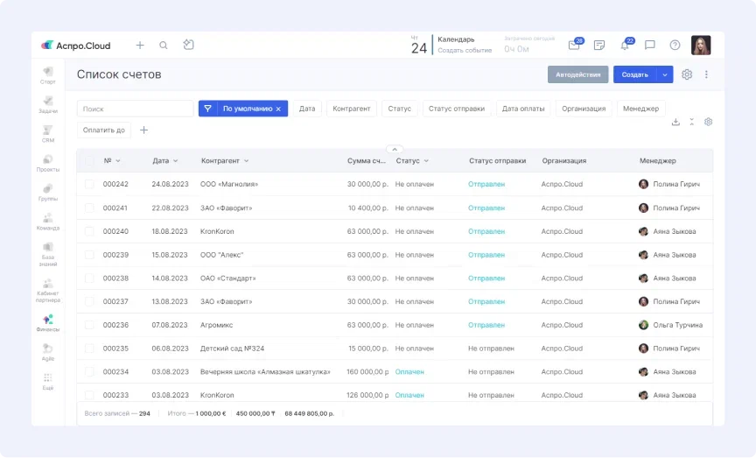Open the Календарь link in header

pos(456,39)
